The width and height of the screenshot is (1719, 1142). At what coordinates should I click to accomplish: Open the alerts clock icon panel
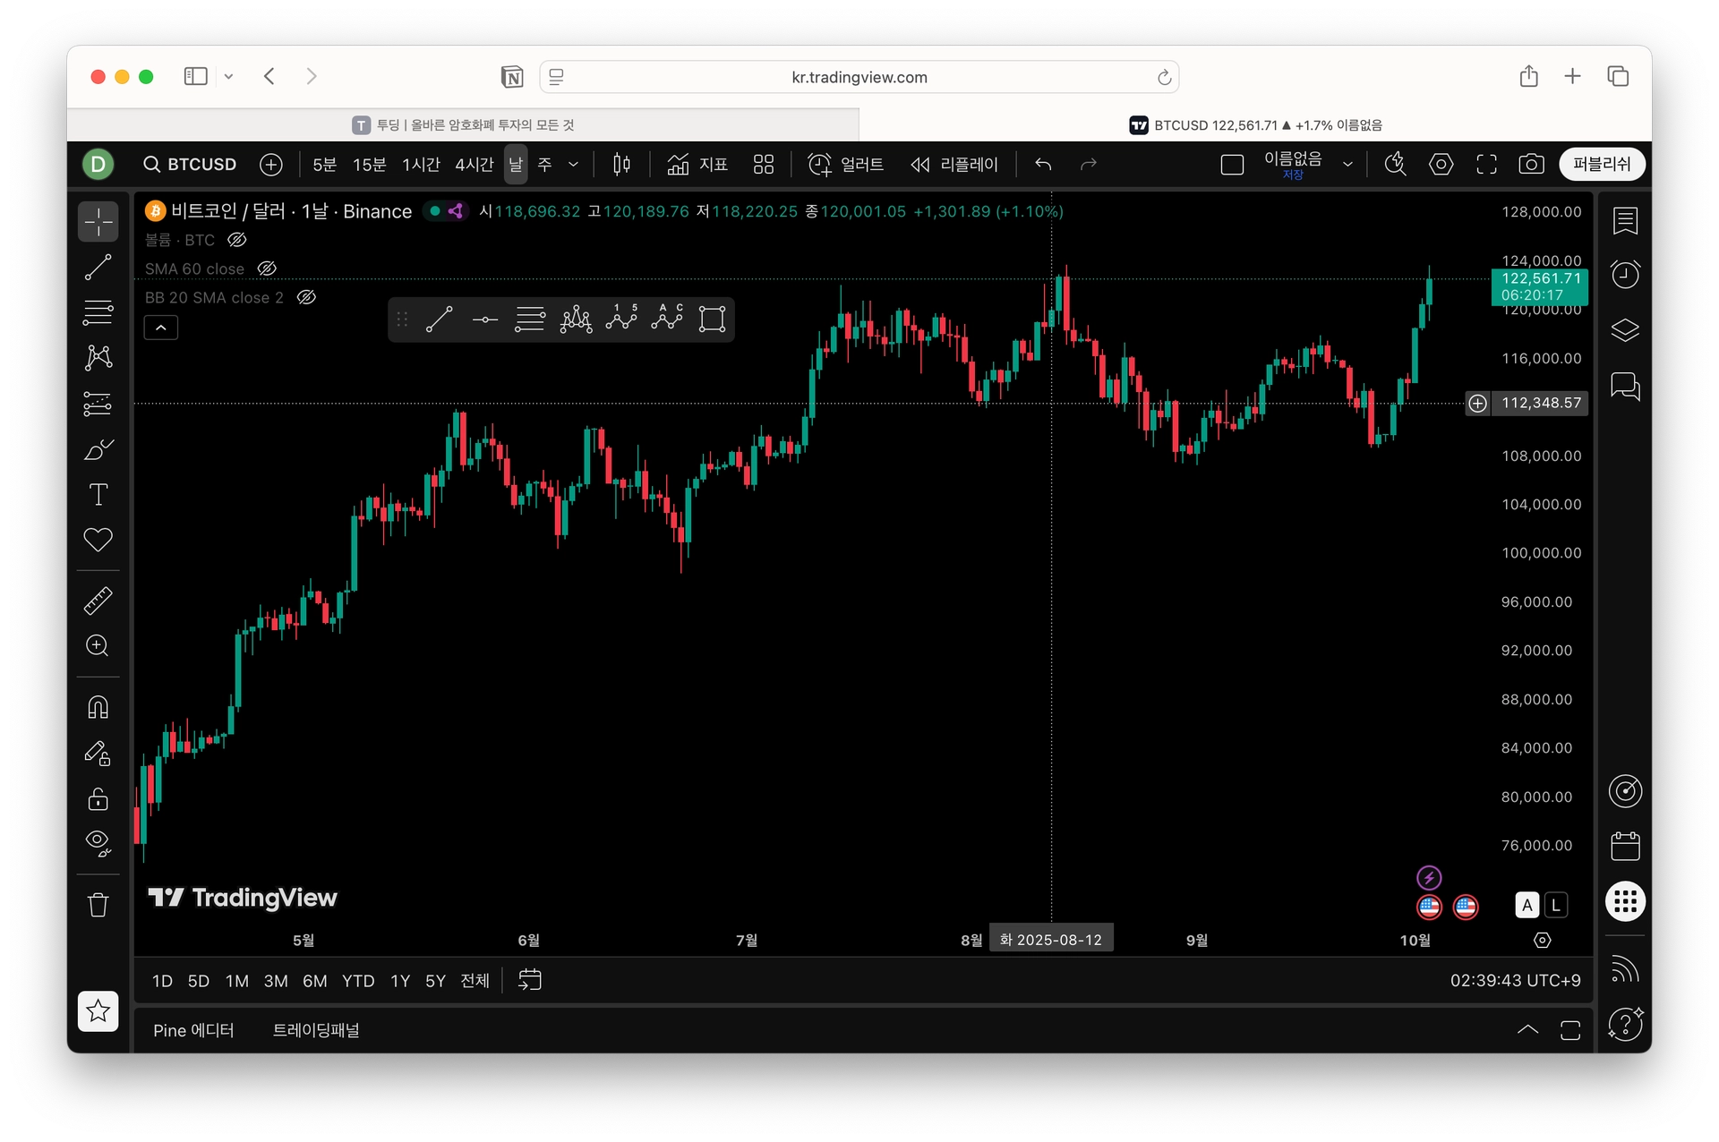pyautogui.click(x=1625, y=275)
